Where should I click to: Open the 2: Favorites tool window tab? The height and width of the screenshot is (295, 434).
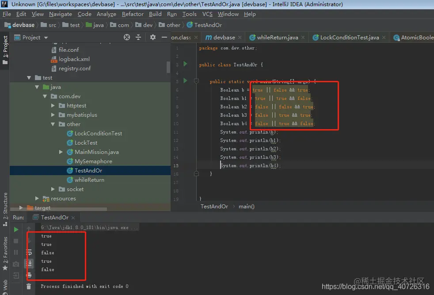pyautogui.click(x=5, y=253)
